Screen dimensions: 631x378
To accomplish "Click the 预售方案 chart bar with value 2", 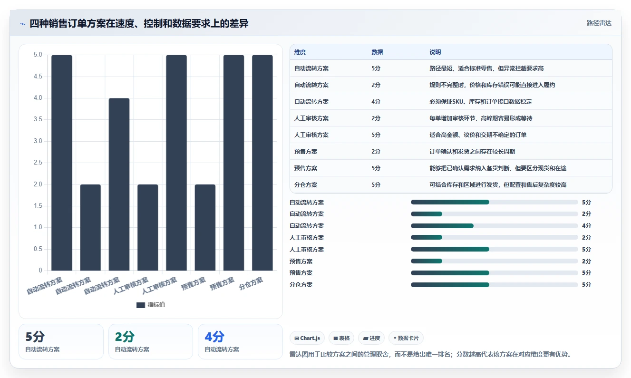I will click(x=205, y=228).
